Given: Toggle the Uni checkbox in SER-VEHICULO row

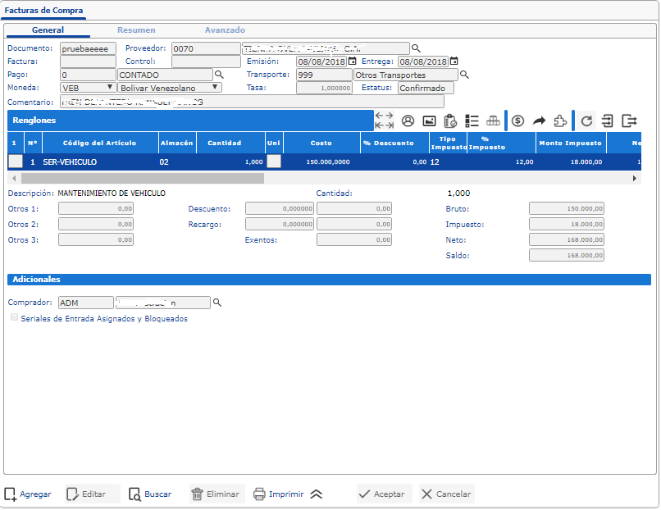Looking at the screenshot, I should 274,162.
